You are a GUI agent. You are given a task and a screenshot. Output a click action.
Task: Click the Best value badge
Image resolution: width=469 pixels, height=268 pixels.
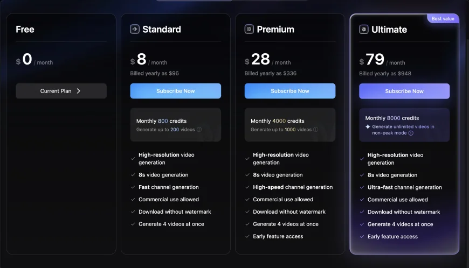(443, 18)
